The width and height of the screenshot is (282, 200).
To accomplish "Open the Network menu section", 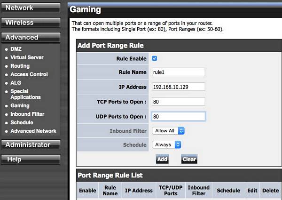I will pyautogui.click(x=31, y=8).
